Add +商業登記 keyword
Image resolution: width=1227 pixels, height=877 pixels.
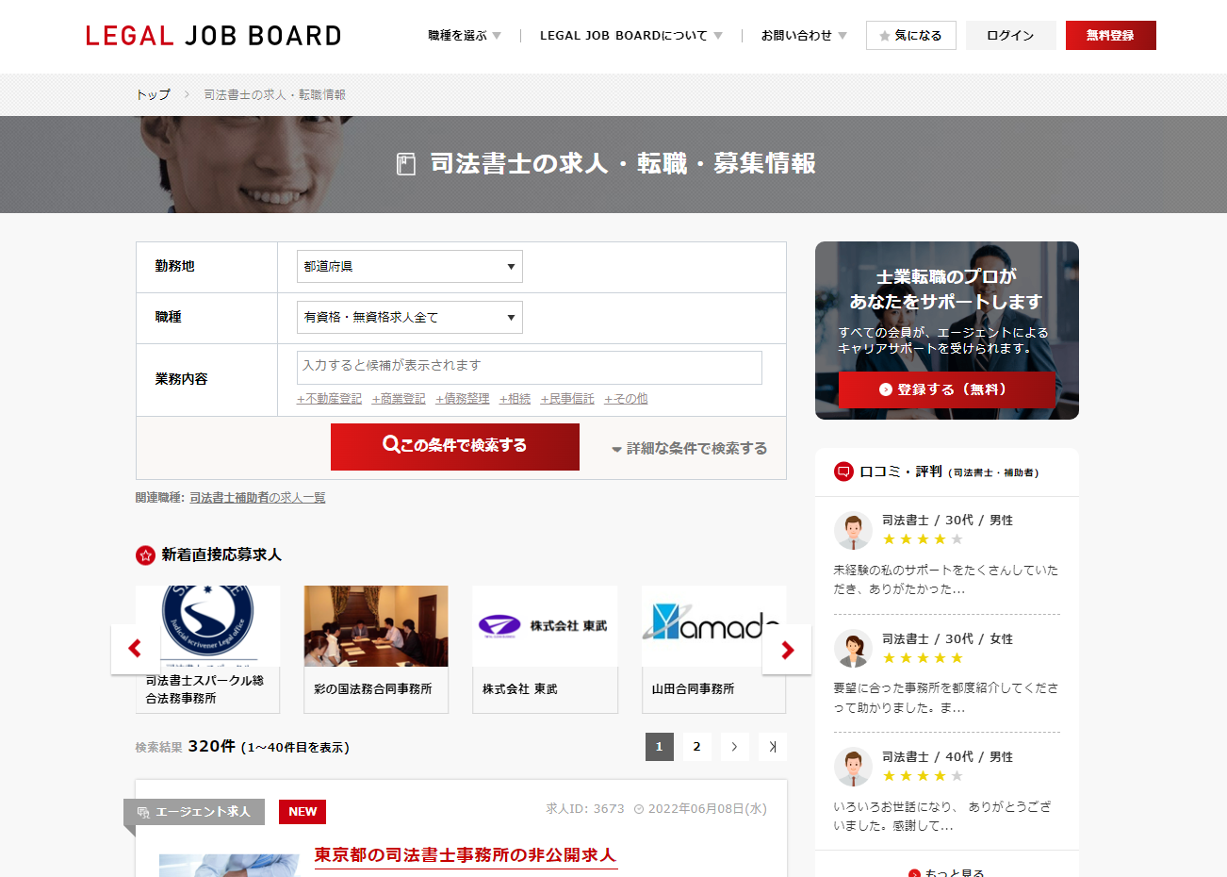(399, 399)
